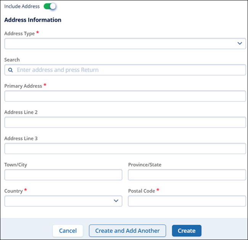Focus the Province/State input field

(187, 175)
